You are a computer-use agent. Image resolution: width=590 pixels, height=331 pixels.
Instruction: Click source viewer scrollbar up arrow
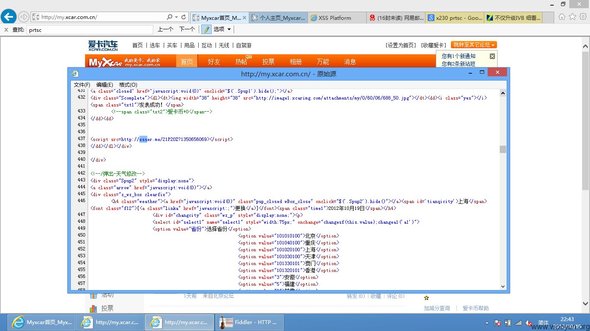[503, 93]
